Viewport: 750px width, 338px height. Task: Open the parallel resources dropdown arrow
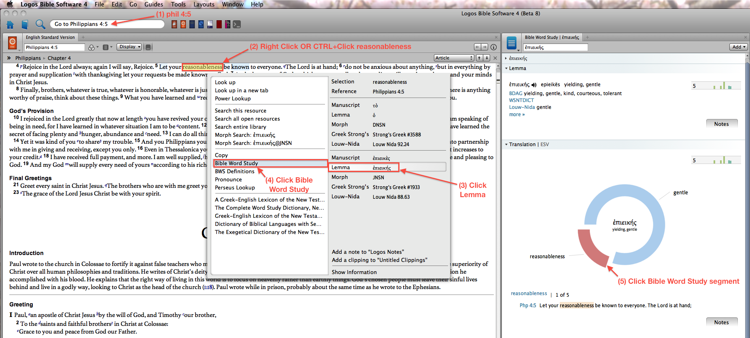[111, 47]
